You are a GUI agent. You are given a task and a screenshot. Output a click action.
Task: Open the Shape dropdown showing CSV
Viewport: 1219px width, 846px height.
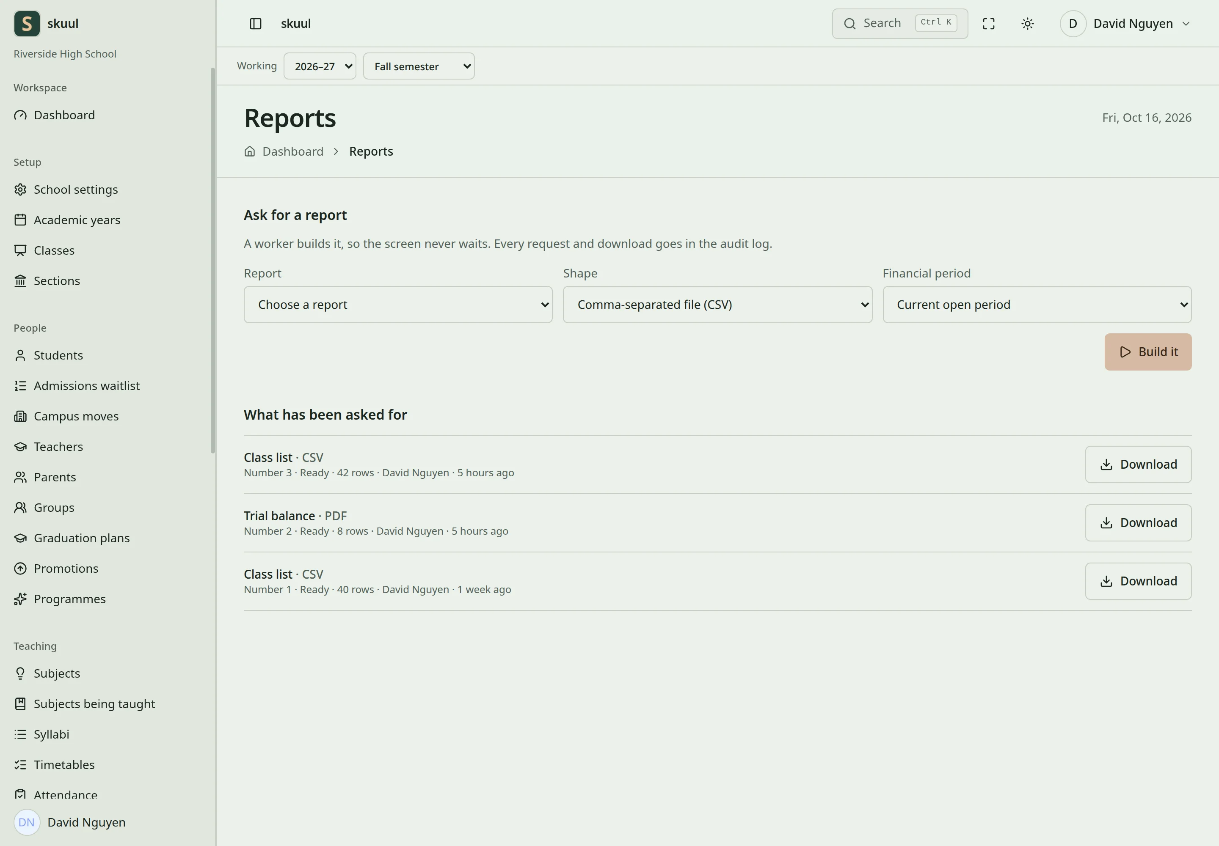coord(717,305)
